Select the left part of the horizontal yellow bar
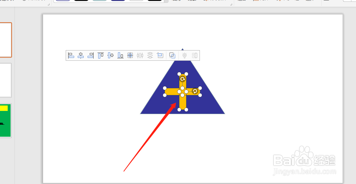Viewport: 356px width, 184px height. point(172,91)
